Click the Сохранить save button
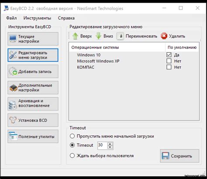Image resolution: width=207 pixels, height=179 pixels. [x=179, y=156]
